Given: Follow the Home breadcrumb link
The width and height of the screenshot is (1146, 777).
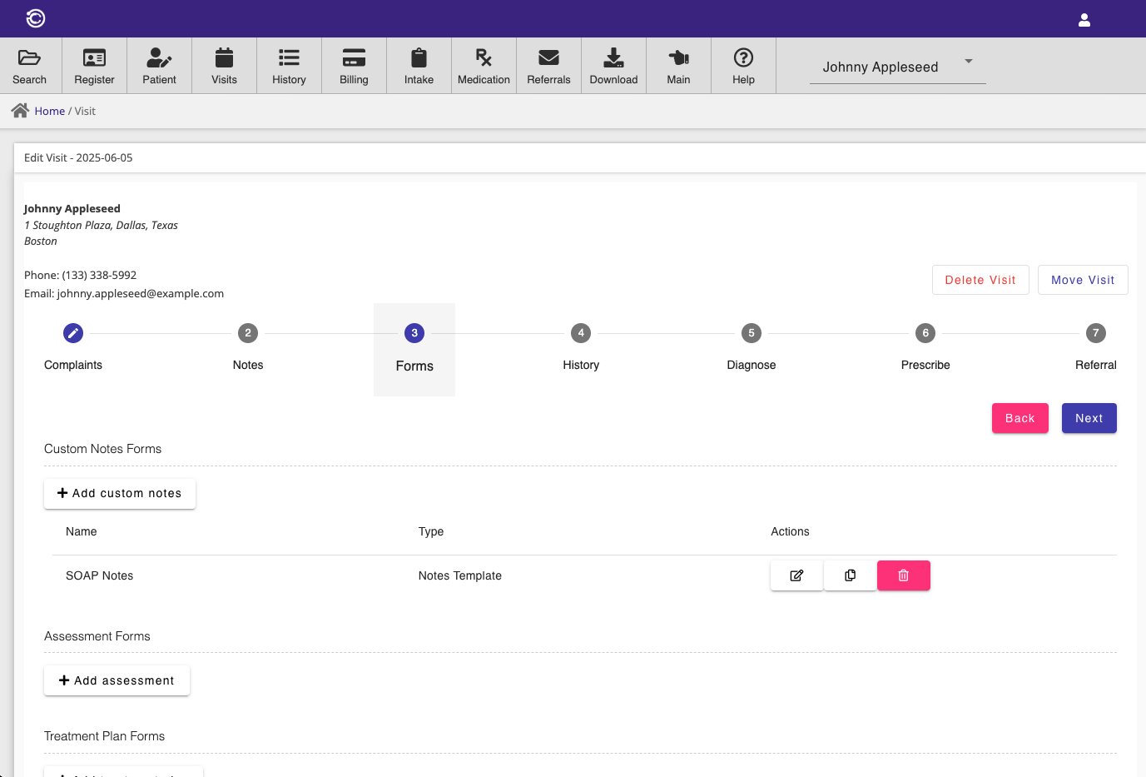Looking at the screenshot, I should coord(49,111).
